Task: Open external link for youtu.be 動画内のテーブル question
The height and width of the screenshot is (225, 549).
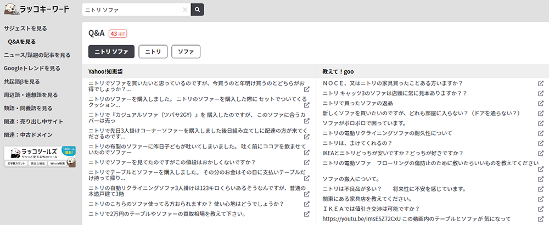Action: pos(541,219)
